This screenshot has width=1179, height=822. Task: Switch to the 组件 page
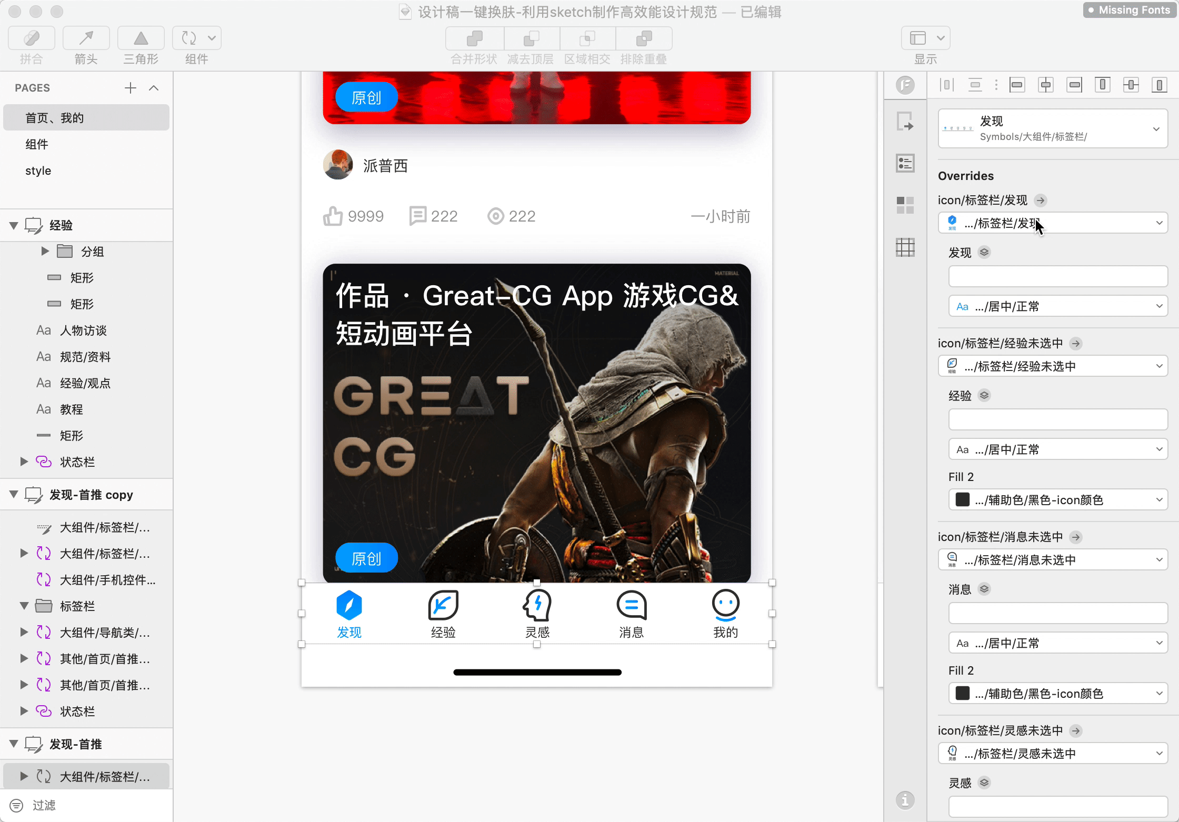click(x=37, y=144)
